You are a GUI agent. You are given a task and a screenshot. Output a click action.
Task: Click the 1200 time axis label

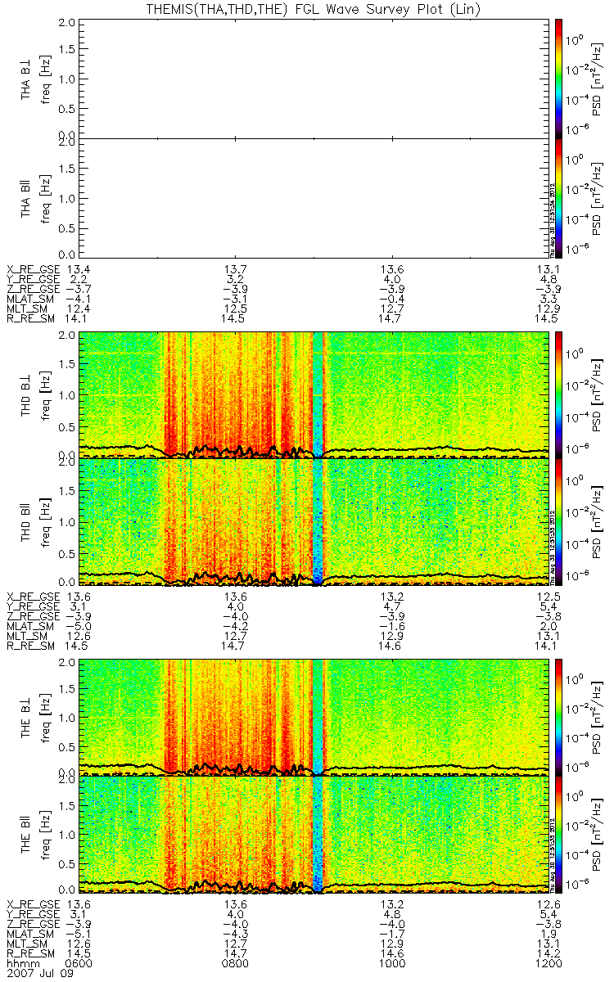tap(547, 964)
